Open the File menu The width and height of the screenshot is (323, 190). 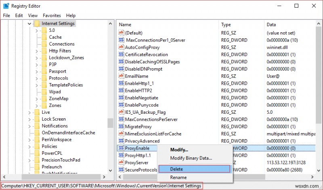6,15
